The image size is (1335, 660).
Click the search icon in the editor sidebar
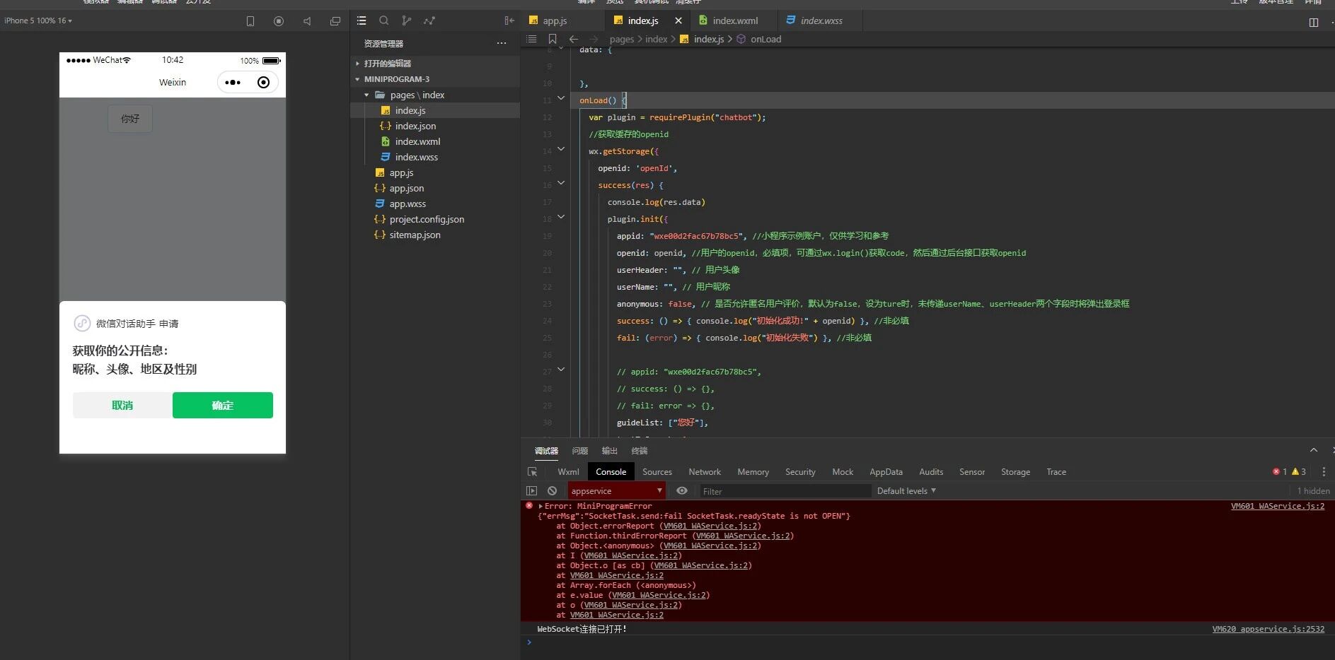coord(383,20)
